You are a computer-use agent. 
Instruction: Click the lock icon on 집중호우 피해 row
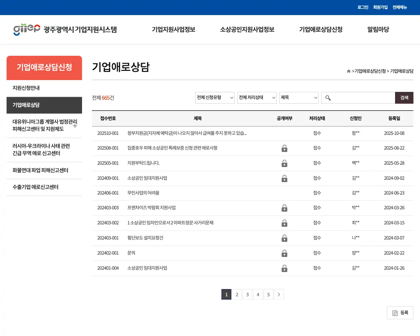(284, 148)
